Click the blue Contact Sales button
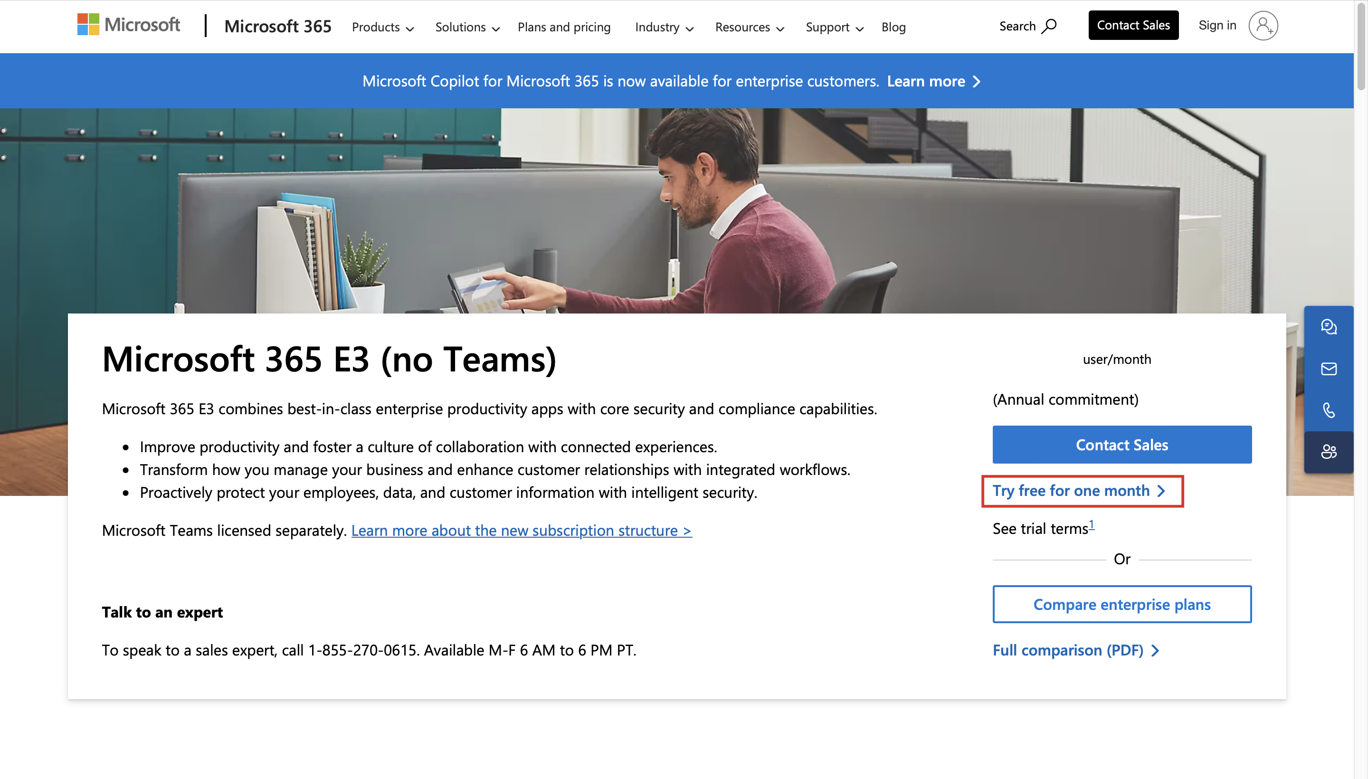 pyautogui.click(x=1121, y=444)
